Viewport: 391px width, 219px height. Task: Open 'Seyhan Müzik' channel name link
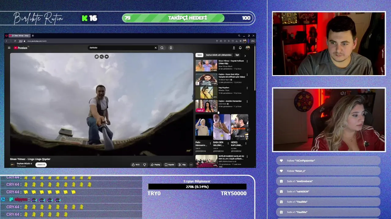click(x=23, y=164)
